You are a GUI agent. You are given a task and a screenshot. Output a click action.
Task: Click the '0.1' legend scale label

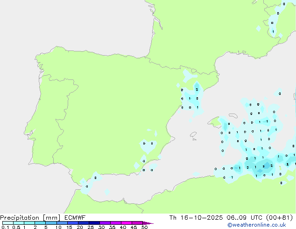5,227
